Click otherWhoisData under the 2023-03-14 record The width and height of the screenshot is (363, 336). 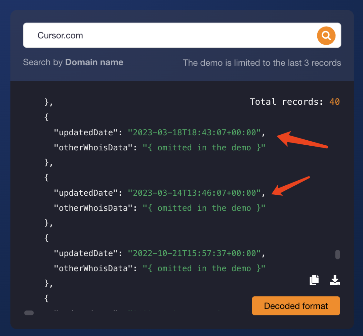(93, 208)
